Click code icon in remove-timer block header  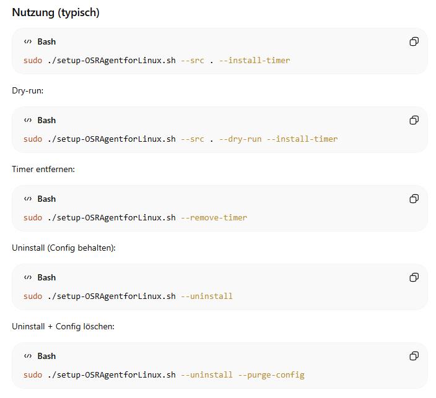click(x=28, y=199)
